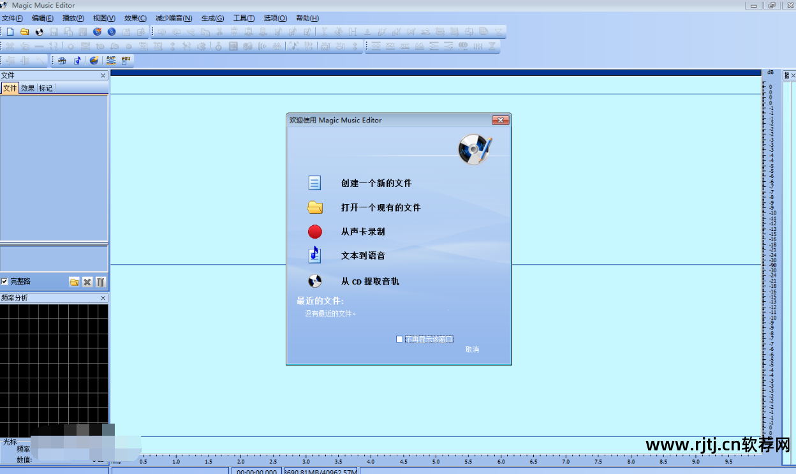Click the disc with pen toolbar icon
The width and height of the screenshot is (796, 474).
coord(94,61)
